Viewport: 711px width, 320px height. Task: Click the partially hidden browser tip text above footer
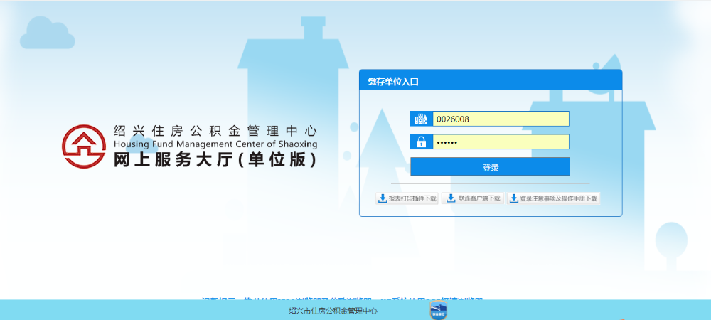347,300
